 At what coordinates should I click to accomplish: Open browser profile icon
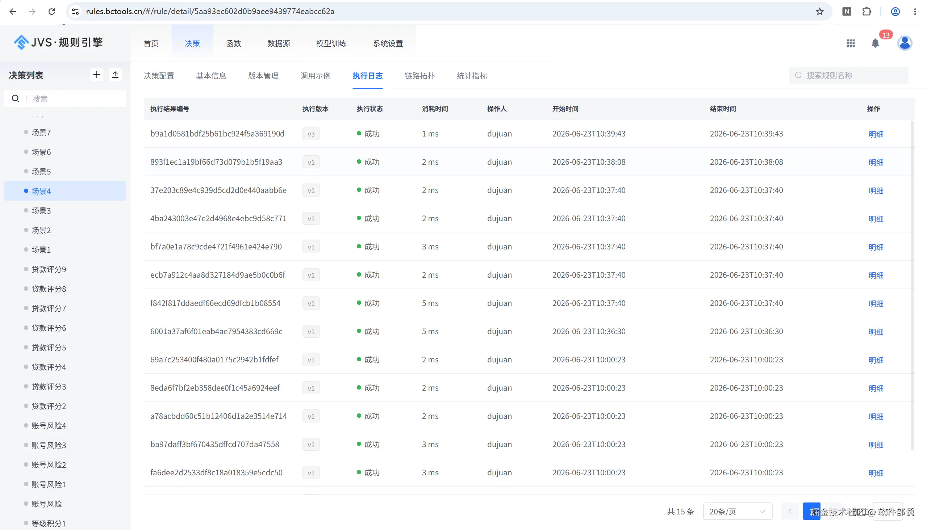point(895,11)
